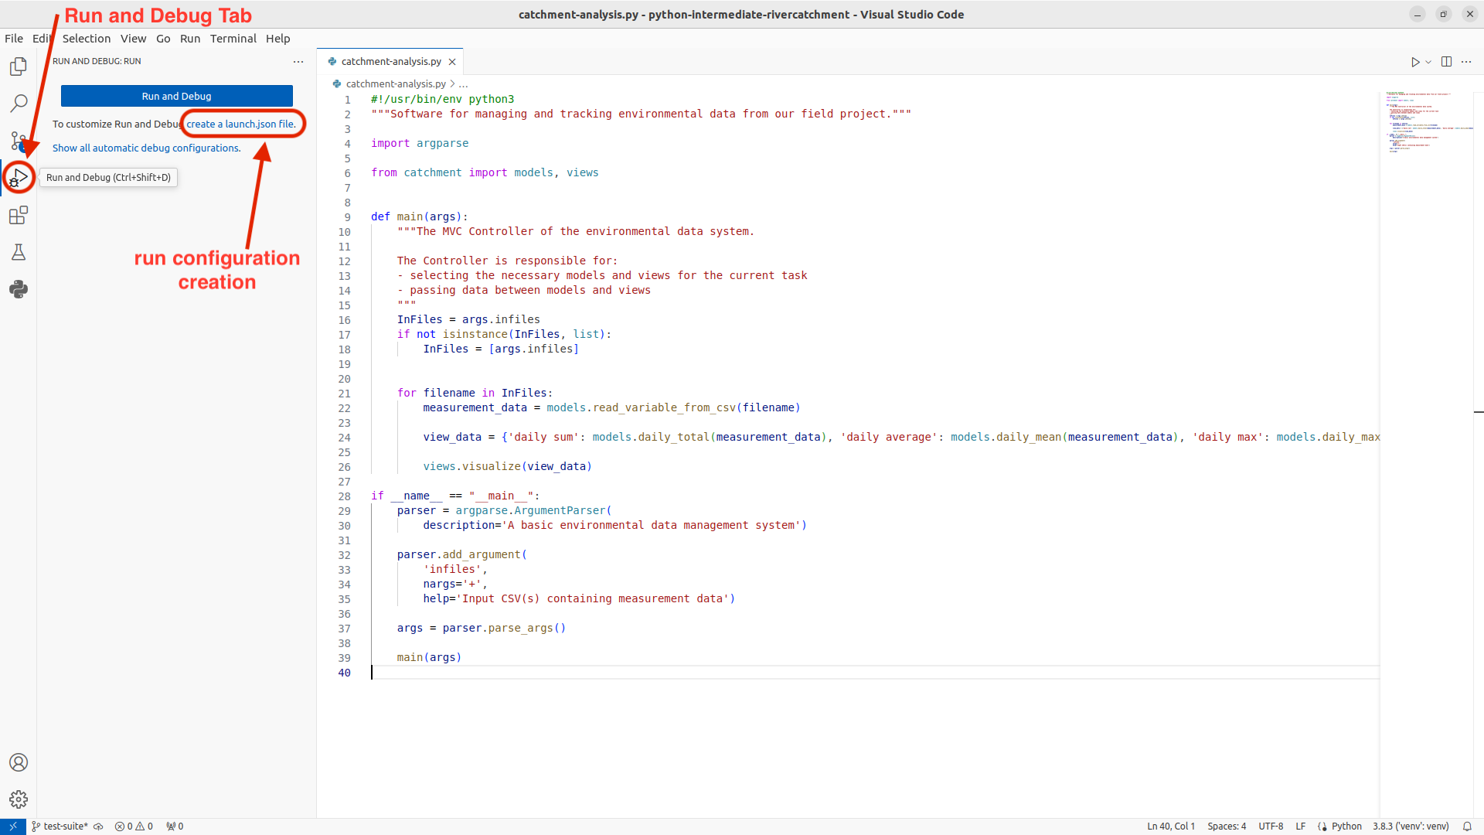The width and height of the screenshot is (1484, 835).
Task: Open the errors and warnings counter
Action: (x=134, y=826)
